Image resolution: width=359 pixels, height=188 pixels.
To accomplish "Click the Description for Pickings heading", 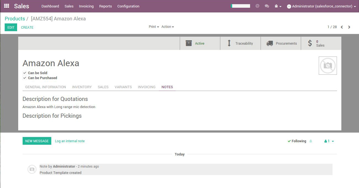I will coord(52,116).
